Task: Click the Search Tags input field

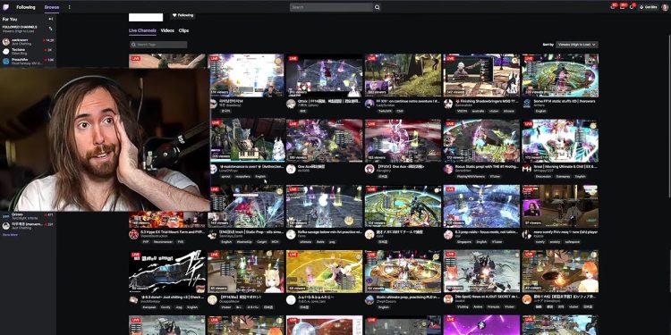Action: click(x=158, y=45)
